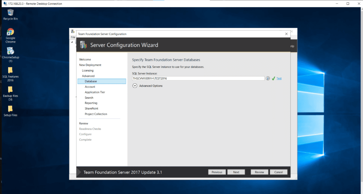Click the Team Foundation Server 2017 Update 3.1 label
363x194 pixels.
[x=123, y=172]
